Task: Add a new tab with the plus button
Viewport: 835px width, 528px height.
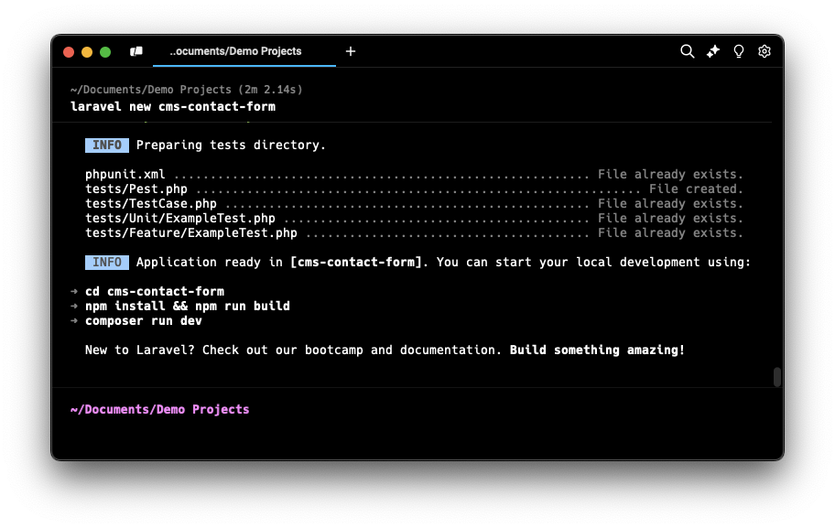Action: (351, 51)
